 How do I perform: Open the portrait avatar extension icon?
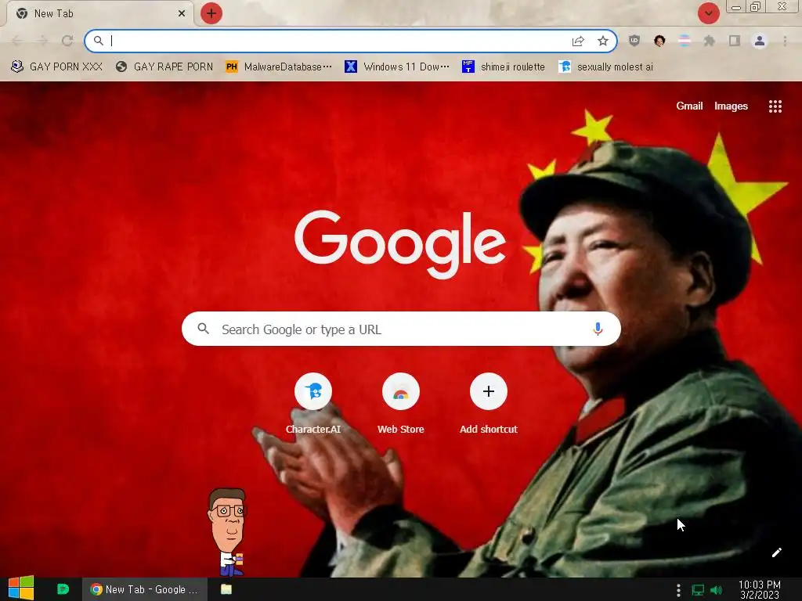click(x=659, y=41)
